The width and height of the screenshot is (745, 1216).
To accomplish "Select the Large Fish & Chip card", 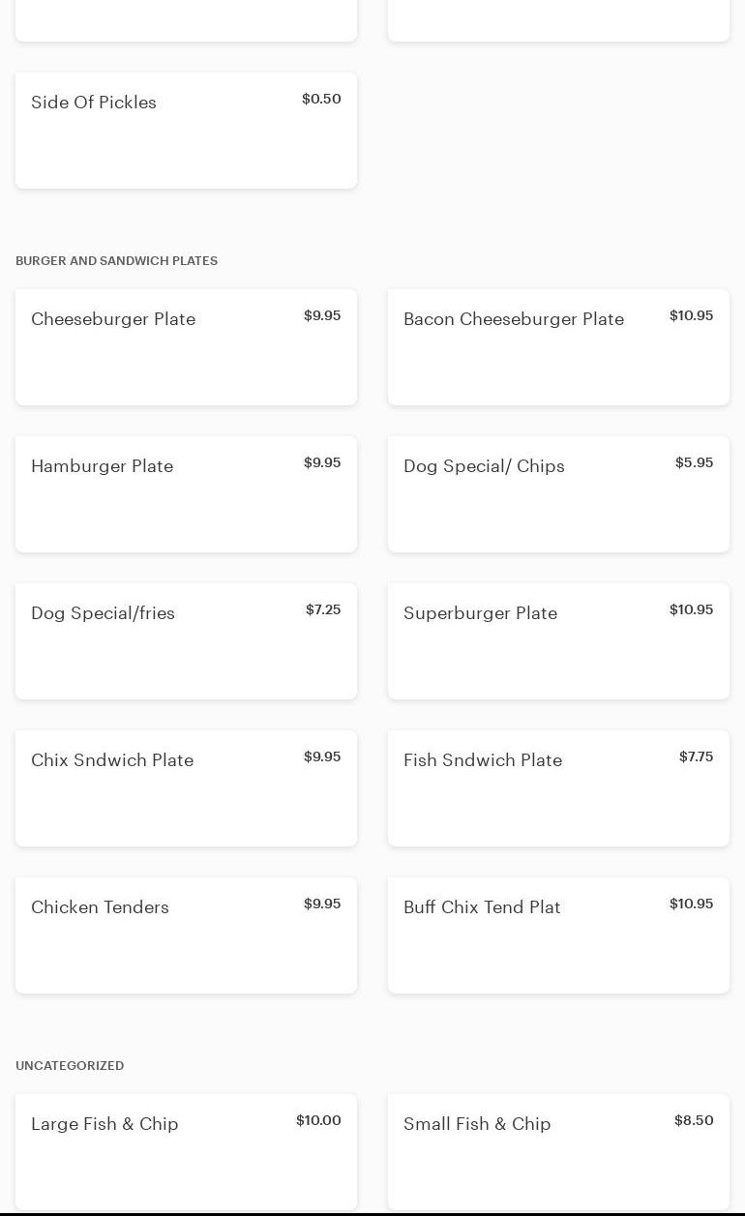I will pos(186,1151).
